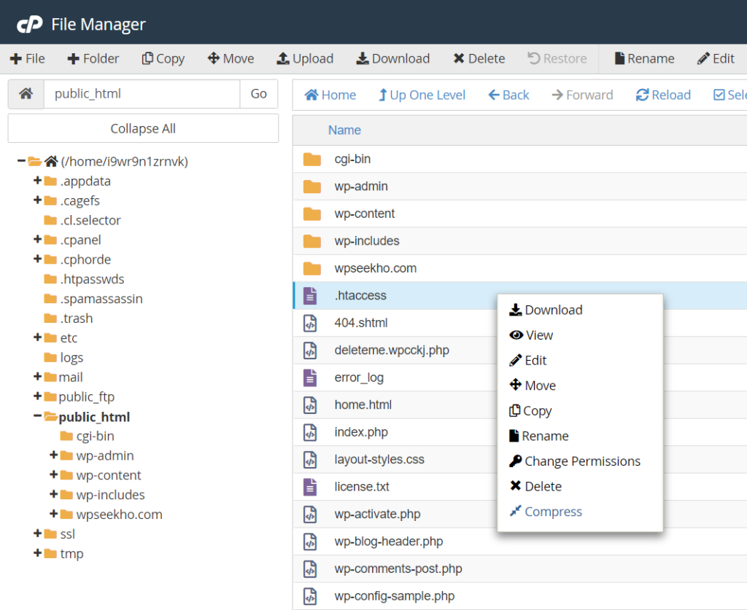
Task: Click Rename in the top toolbar
Action: click(x=645, y=58)
